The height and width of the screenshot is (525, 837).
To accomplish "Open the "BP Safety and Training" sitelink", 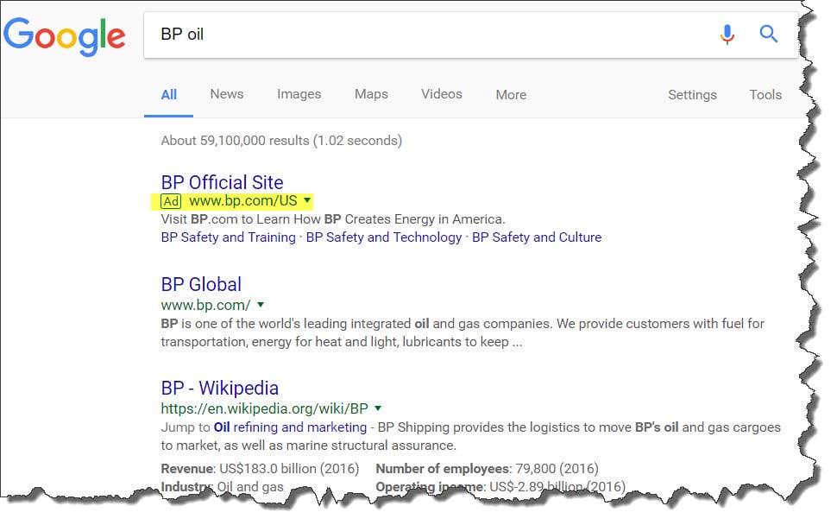I will click(229, 237).
